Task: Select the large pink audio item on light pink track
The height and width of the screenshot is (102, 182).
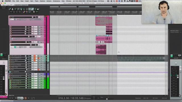Action: 101,50
